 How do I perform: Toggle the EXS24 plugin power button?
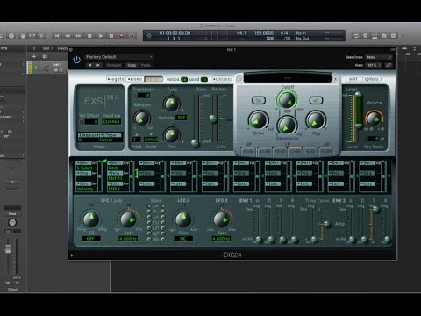pos(76,60)
